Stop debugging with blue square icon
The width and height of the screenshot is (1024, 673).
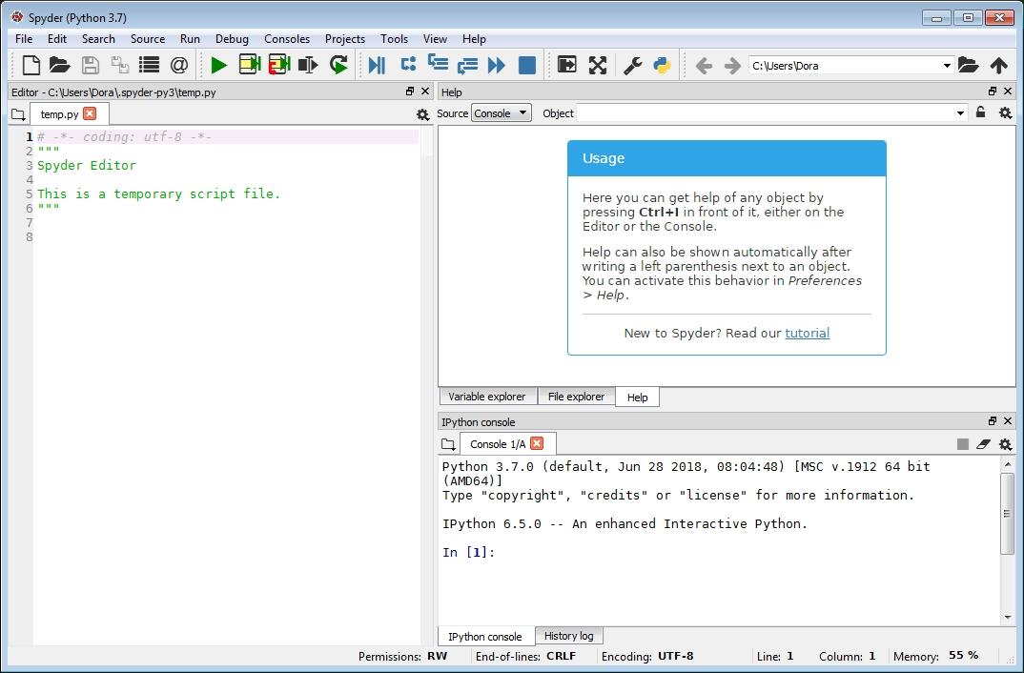[x=527, y=65]
